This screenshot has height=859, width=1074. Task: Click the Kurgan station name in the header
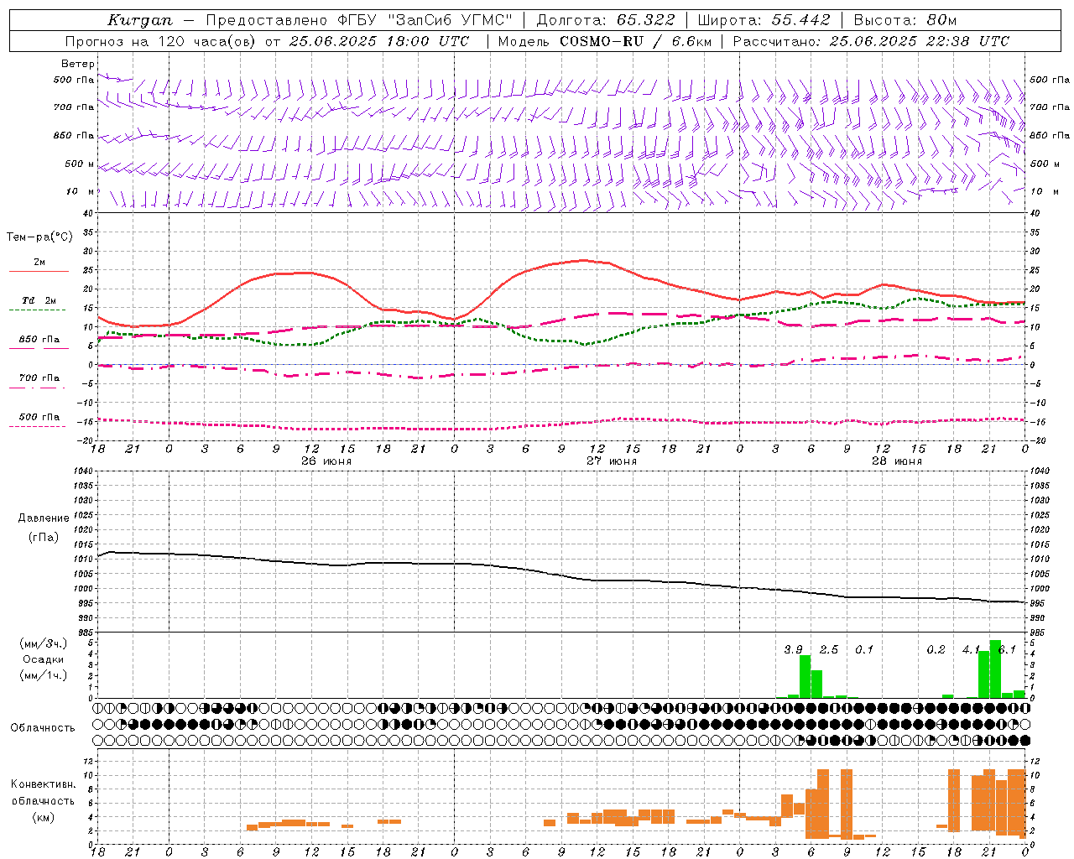[x=139, y=20]
